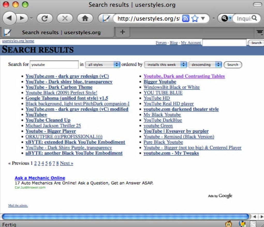Bookmark the page with the star icon
The width and height of the screenshot is (264, 227).
point(195,18)
